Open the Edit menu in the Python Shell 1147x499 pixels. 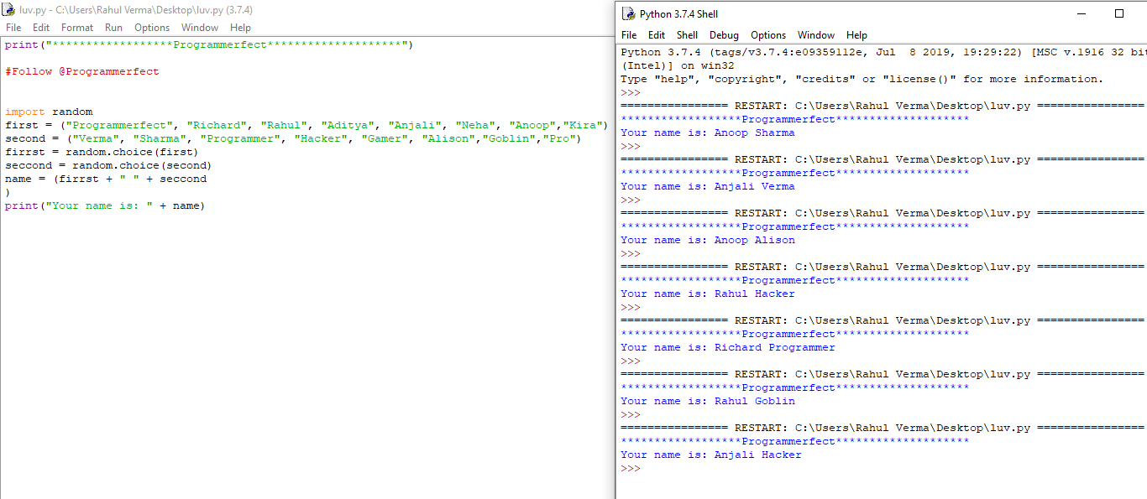pyautogui.click(x=657, y=35)
